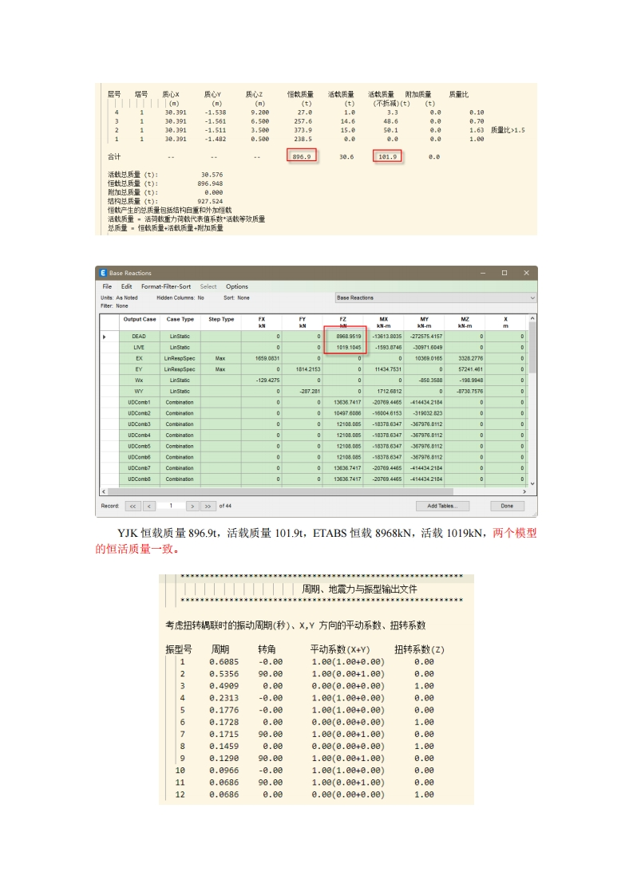The width and height of the screenshot is (633, 895).
Task: Select the LIVE output case cell
Action: pos(140,348)
